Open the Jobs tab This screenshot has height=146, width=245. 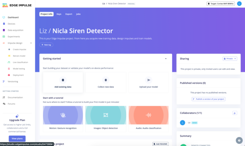(x=78, y=14)
